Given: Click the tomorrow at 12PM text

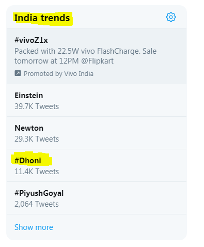Looking at the screenshot, I should pyautogui.click(x=46, y=61).
